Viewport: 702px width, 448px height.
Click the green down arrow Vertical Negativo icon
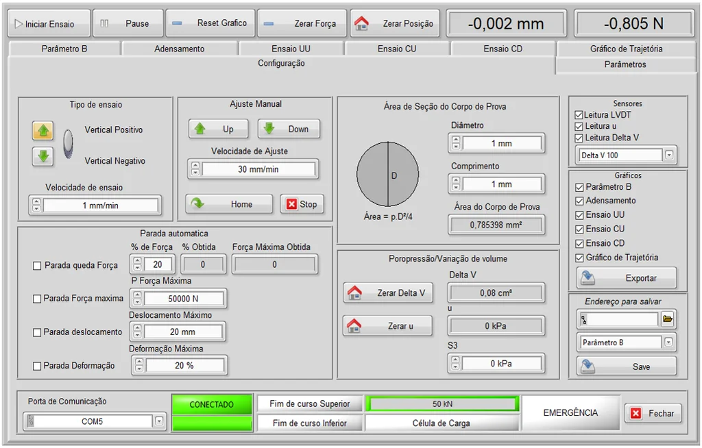point(43,156)
